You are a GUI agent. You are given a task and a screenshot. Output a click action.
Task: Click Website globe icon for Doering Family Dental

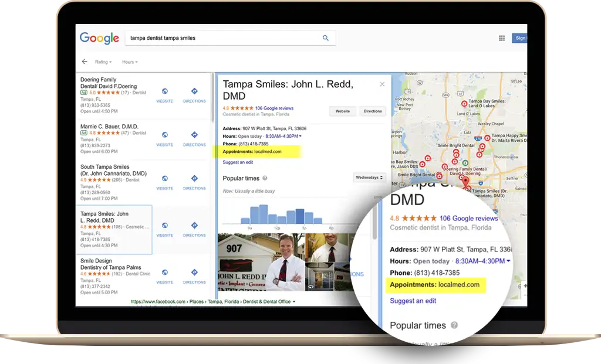pos(164,91)
